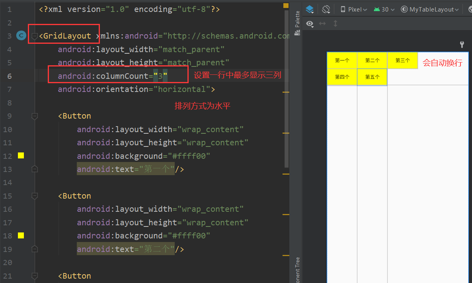Select the 第四个 button in preview
This screenshot has height=283, width=472.
(342, 77)
